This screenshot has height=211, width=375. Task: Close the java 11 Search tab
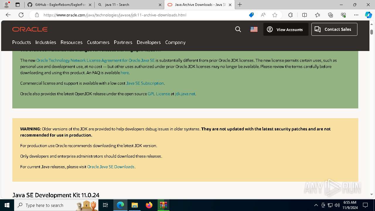(160, 5)
